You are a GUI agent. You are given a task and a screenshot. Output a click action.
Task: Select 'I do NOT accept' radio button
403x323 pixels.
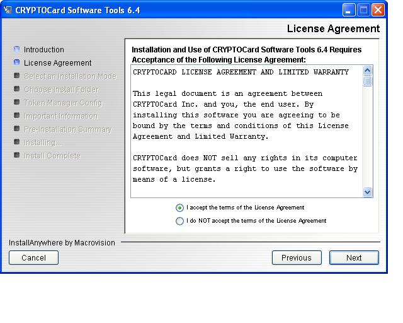pyautogui.click(x=180, y=221)
